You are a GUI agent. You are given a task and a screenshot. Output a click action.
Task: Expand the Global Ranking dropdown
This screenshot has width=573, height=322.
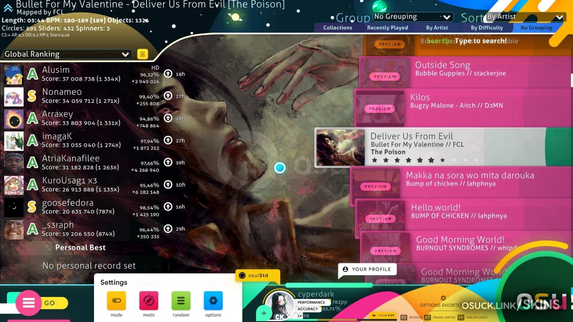click(67, 54)
